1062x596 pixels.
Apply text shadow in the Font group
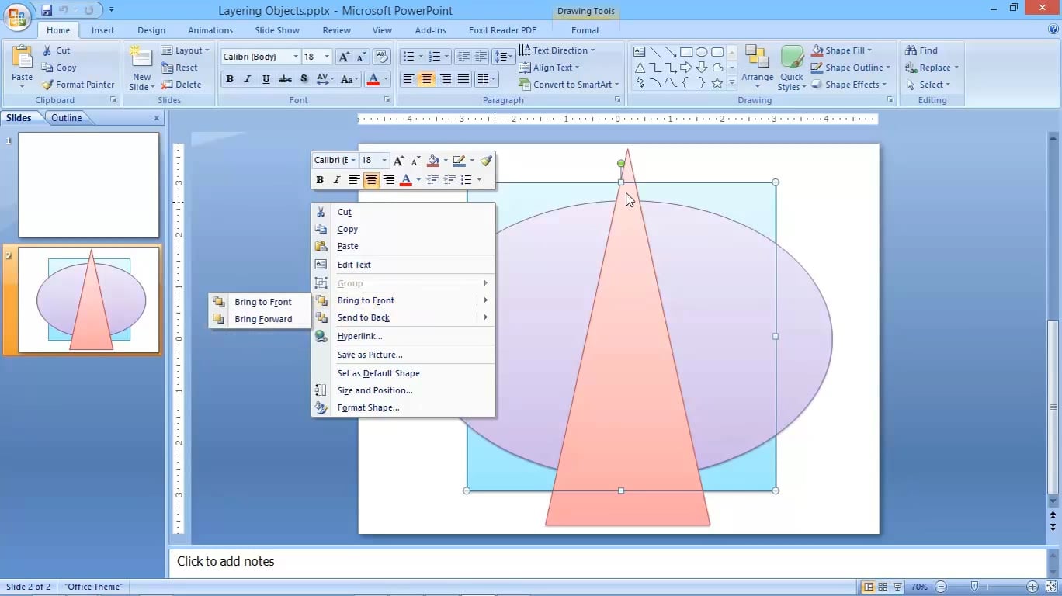pos(304,79)
